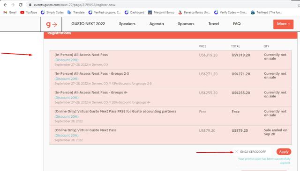This screenshot has height=171, width=300.
Task: Click the PRICE column header
Action: pyautogui.click(x=202, y=46)
